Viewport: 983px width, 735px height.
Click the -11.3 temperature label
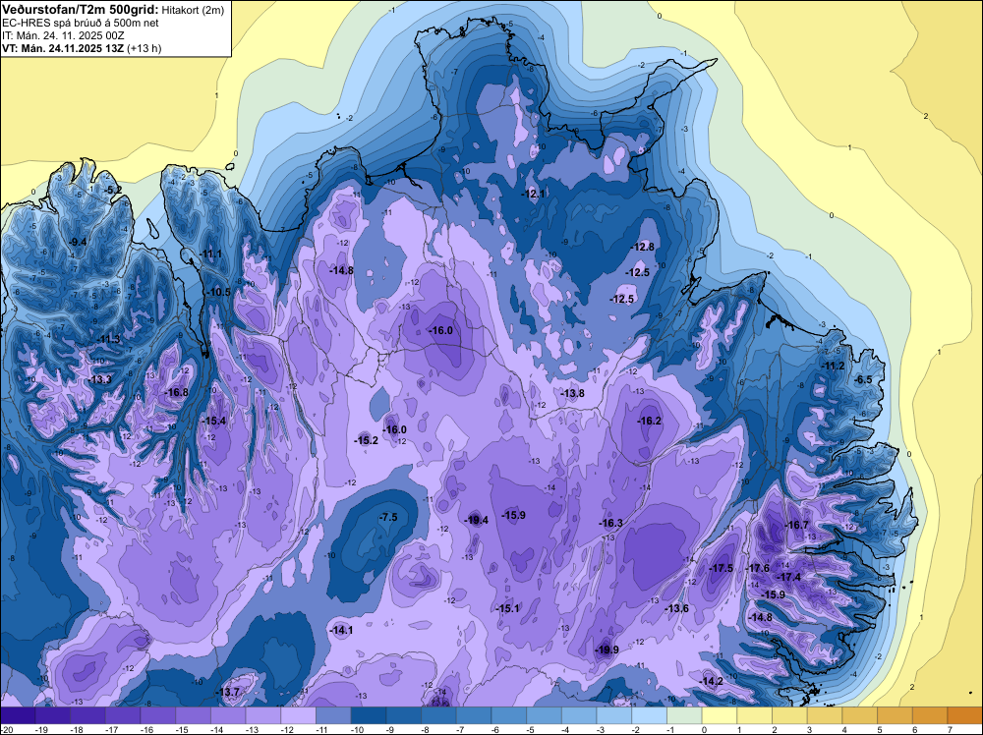pos(108,339)
